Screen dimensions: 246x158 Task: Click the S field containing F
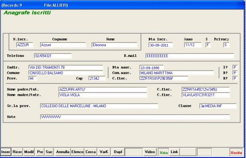pos(208,45)
